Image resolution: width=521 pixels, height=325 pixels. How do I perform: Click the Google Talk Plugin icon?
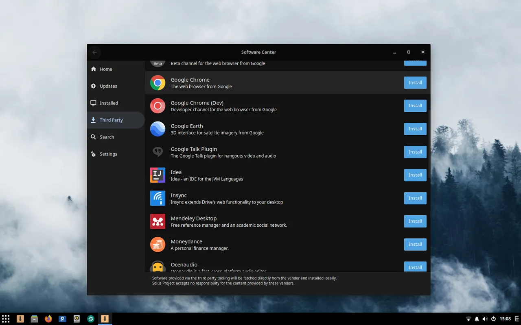[158, 152]
